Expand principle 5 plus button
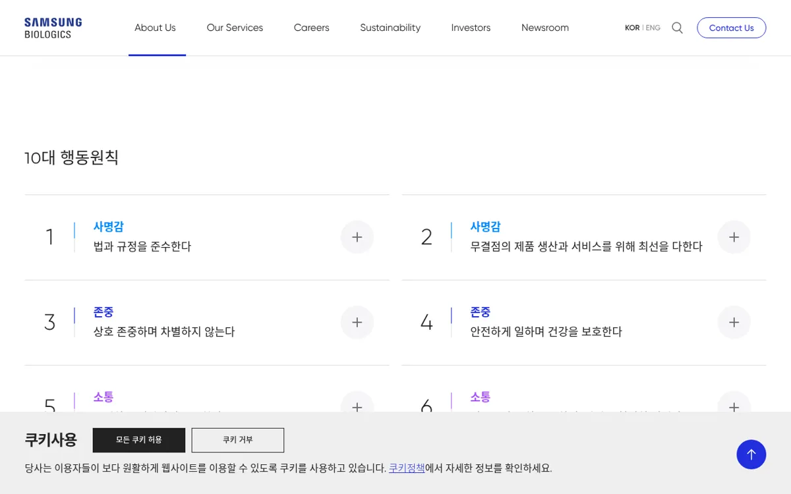This screenshot has height=494, width=791. click(x=357, y=402)
